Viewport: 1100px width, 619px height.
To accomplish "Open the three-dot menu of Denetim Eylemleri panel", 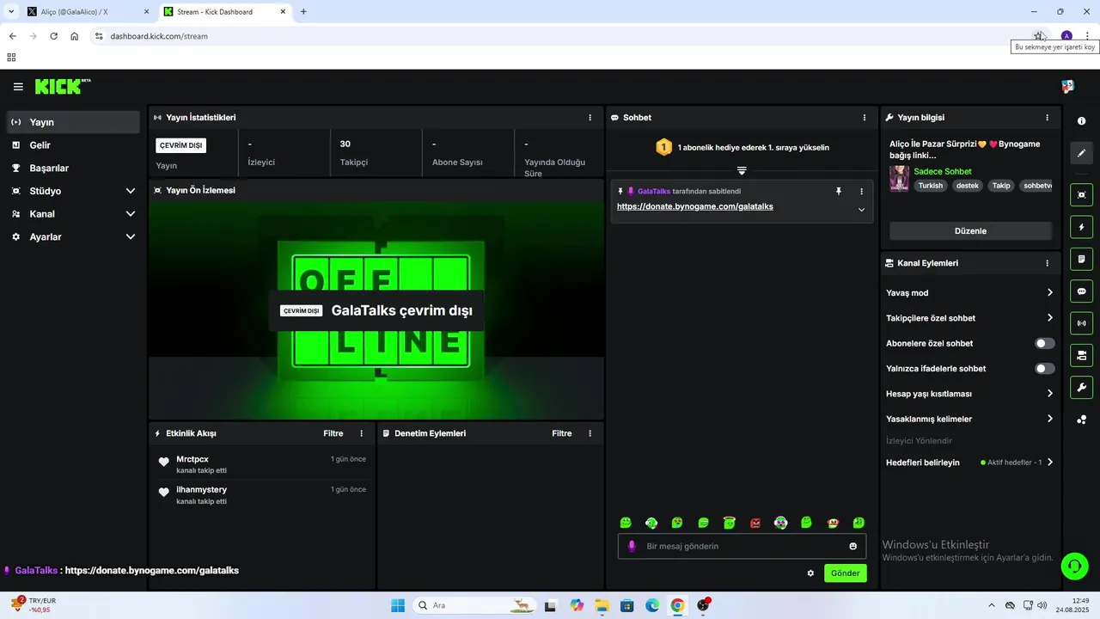I will point(590,433).
